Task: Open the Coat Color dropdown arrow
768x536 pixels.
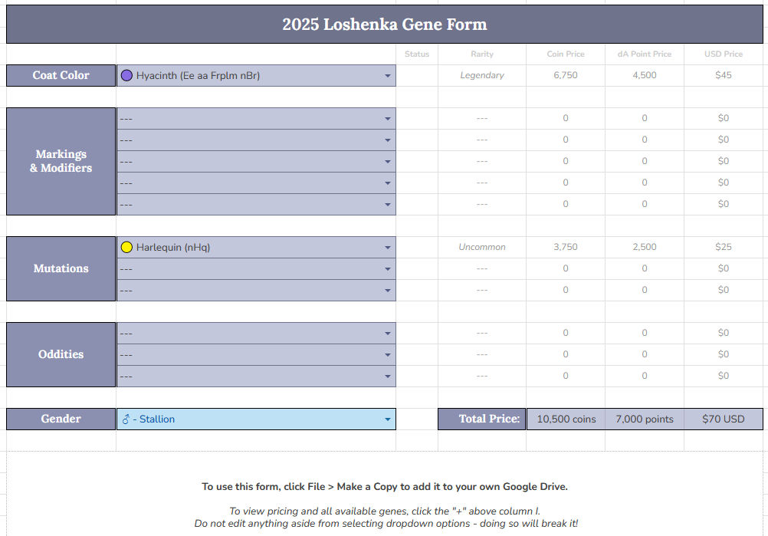Action: [x=388, y=76]
